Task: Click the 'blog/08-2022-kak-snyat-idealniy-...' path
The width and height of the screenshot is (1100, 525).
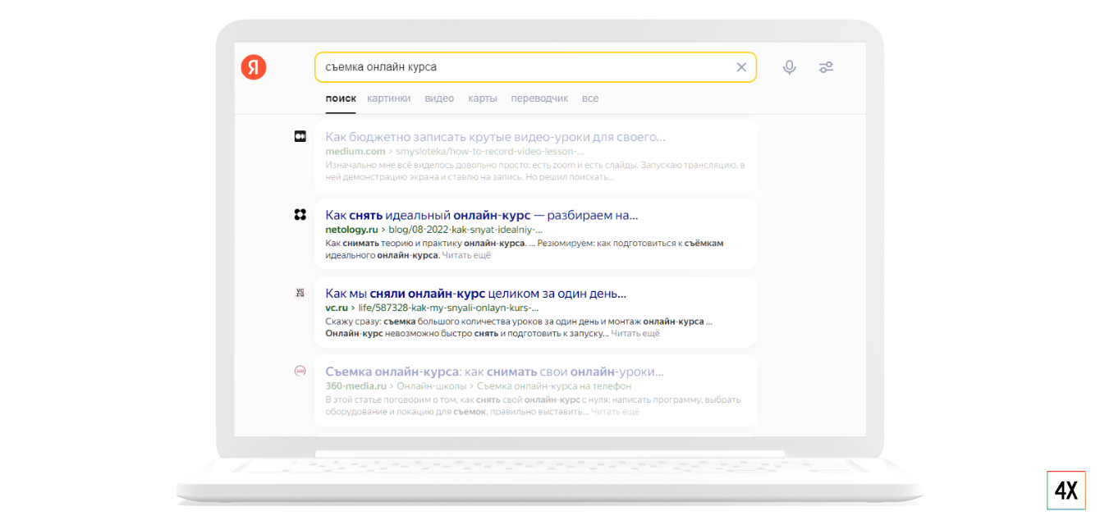Action: (465, 230)
